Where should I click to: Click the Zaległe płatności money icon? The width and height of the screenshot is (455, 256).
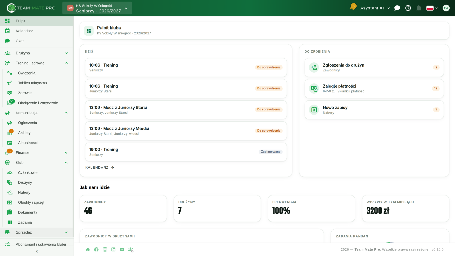(x=314, y=88)
